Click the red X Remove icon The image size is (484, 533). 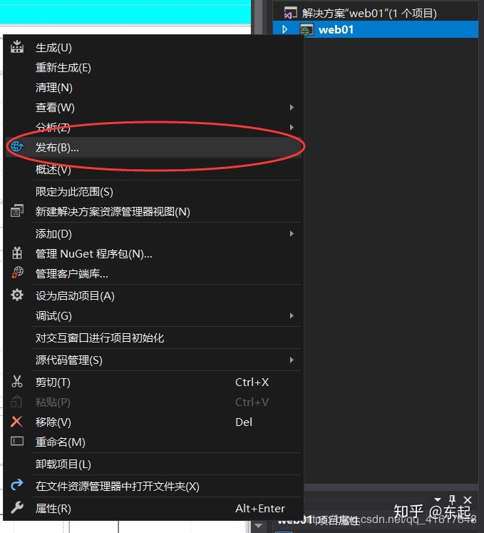point(16,422)
